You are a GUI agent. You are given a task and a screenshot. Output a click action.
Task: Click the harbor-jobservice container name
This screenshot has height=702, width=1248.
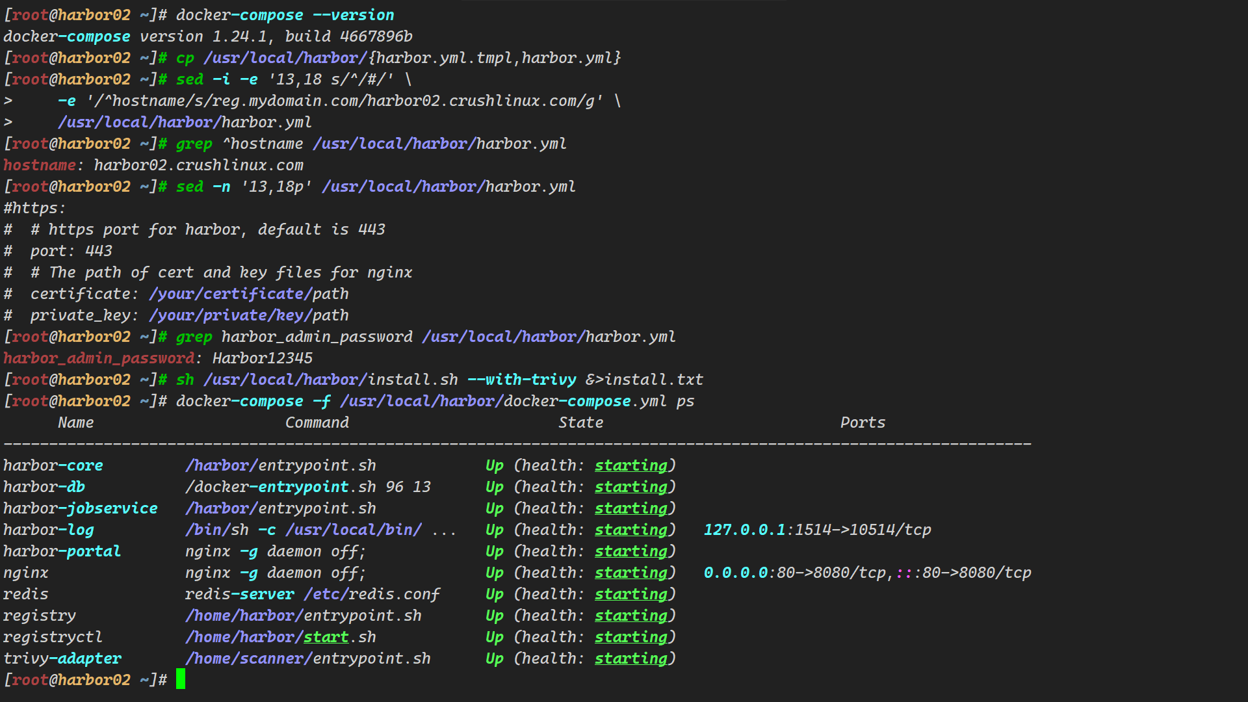coord(81,508)
